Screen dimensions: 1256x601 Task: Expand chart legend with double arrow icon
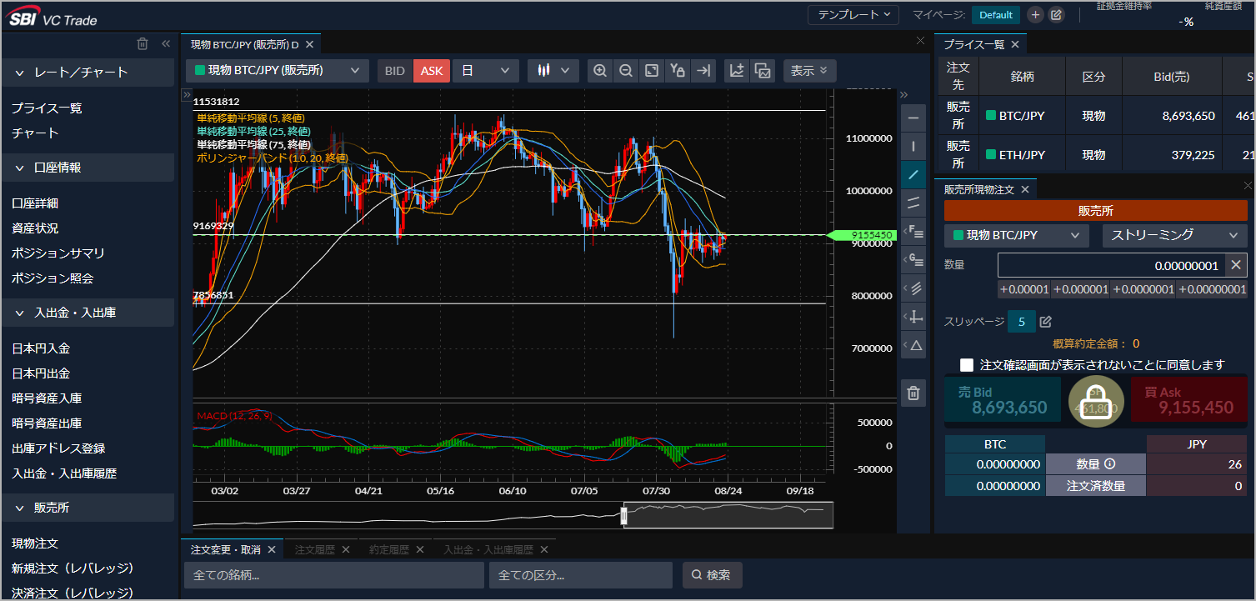(188, 94)
